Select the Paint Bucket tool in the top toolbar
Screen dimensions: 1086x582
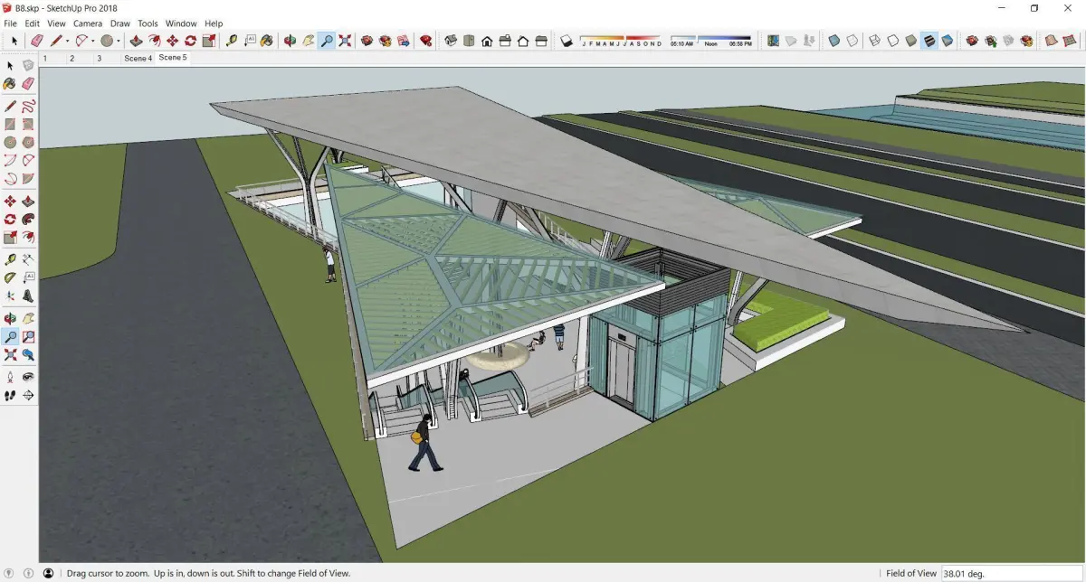(268, 41)
